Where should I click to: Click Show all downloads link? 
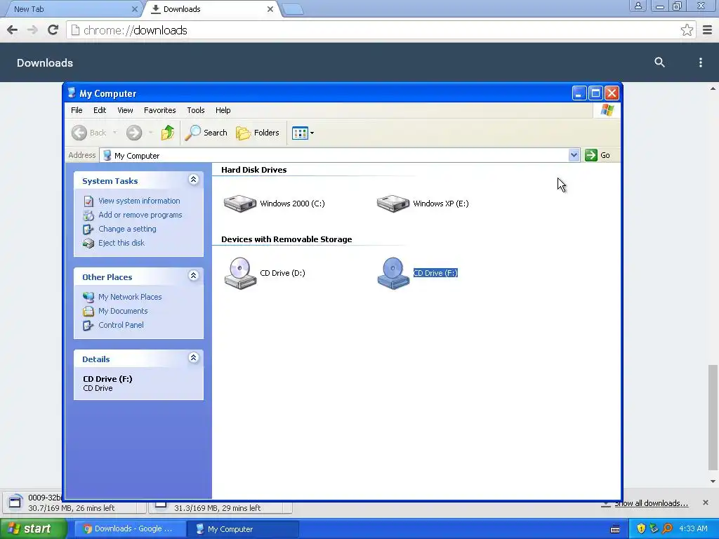click(x=651, y=503)
